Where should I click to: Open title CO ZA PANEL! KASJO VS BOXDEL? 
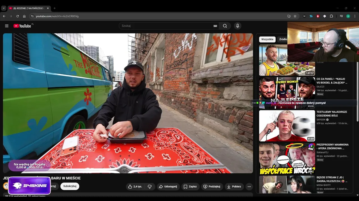click(332, 81)
